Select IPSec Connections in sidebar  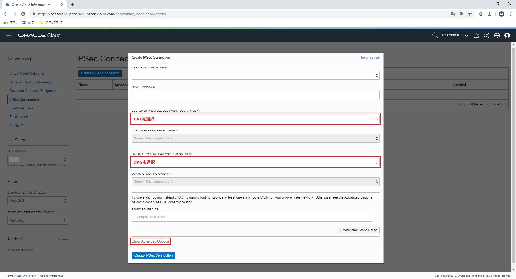pos(25,100)
